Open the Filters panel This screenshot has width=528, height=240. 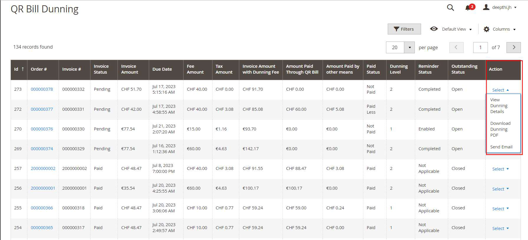click(x=404, y=29)
